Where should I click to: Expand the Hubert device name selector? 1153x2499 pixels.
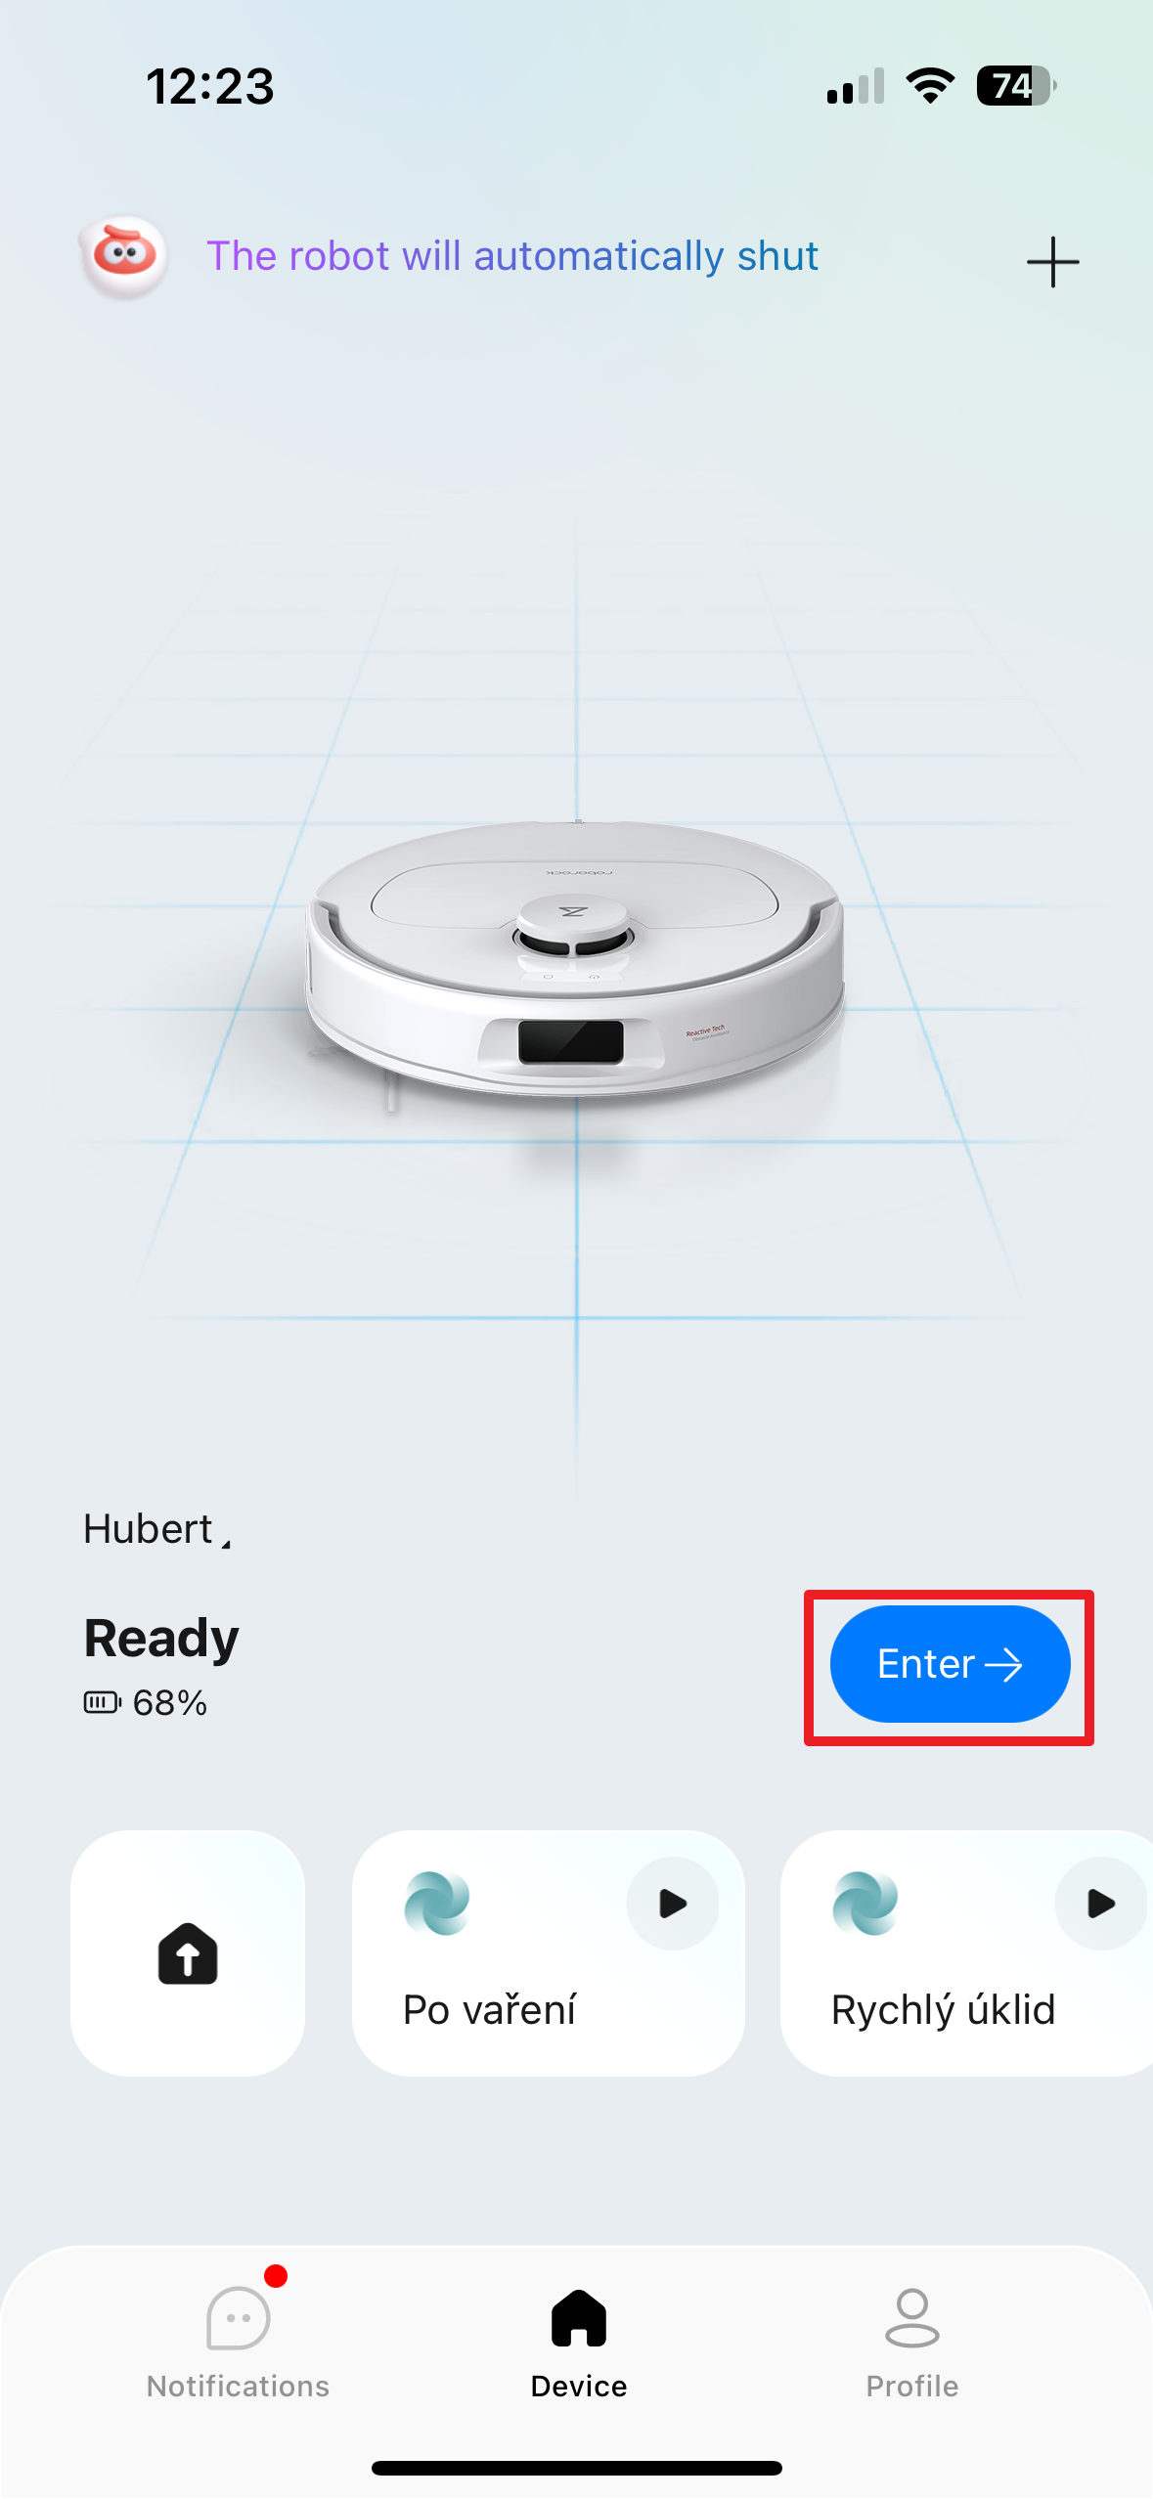(x=157, y=1529)
